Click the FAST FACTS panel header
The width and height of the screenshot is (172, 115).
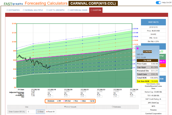click(x=153, y=22)
